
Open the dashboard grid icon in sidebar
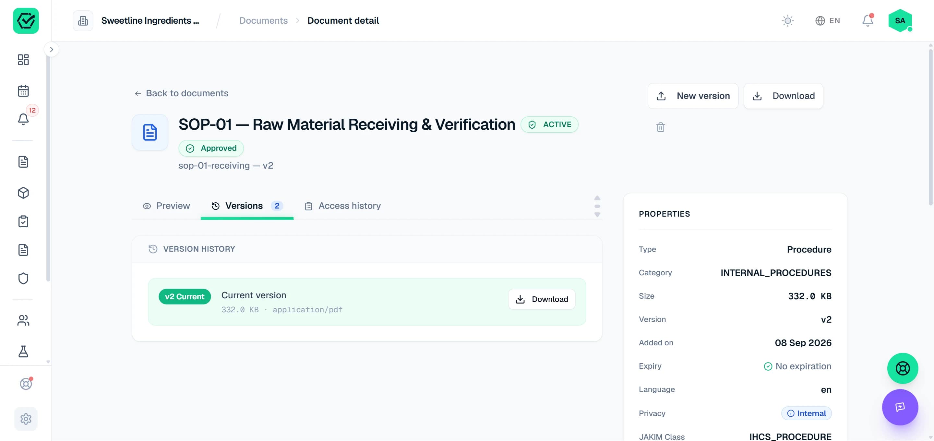[23, 60]
